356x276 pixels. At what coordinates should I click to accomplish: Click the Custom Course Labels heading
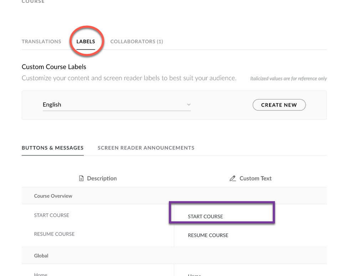[x=54, y=67]
